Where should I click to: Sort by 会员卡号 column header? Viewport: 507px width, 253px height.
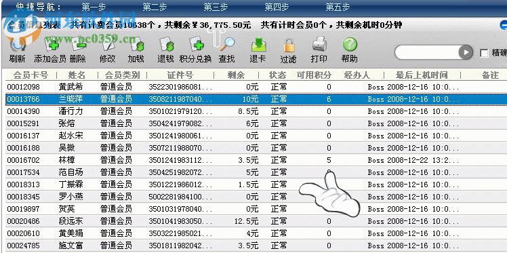point(31,75)
